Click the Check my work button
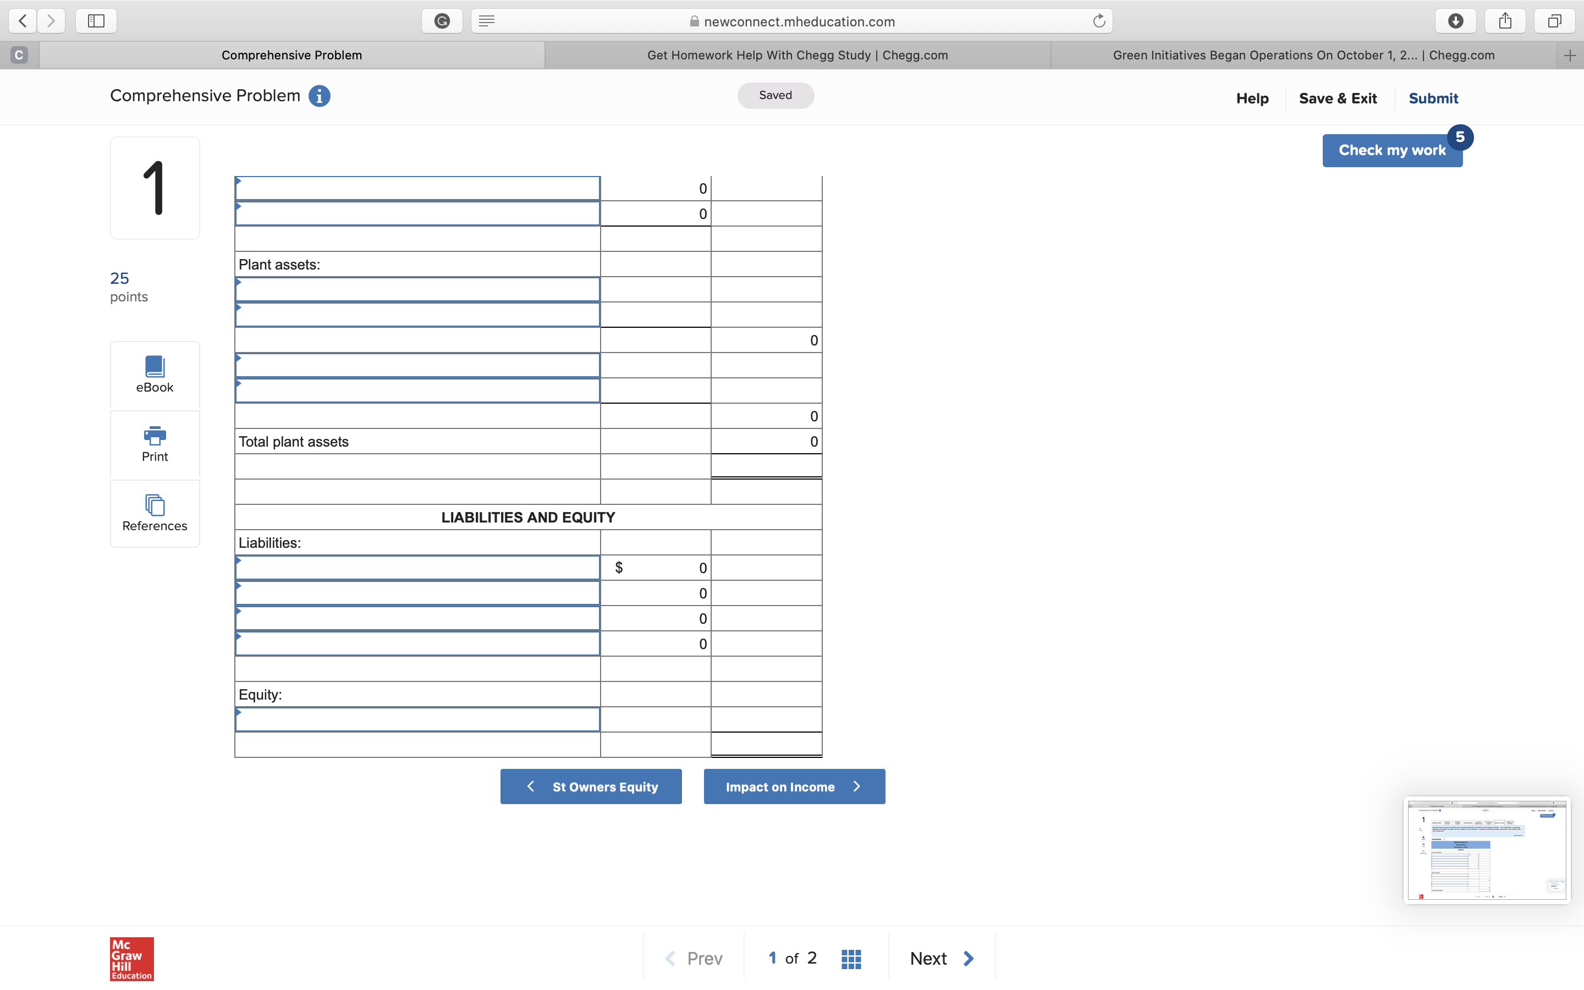Viewport: 1584px width, 990px height. click(1391, 150)
